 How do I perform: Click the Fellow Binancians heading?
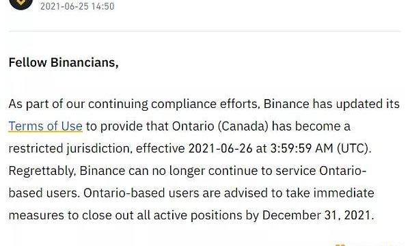pyautogui.click(x=64, y=63)
